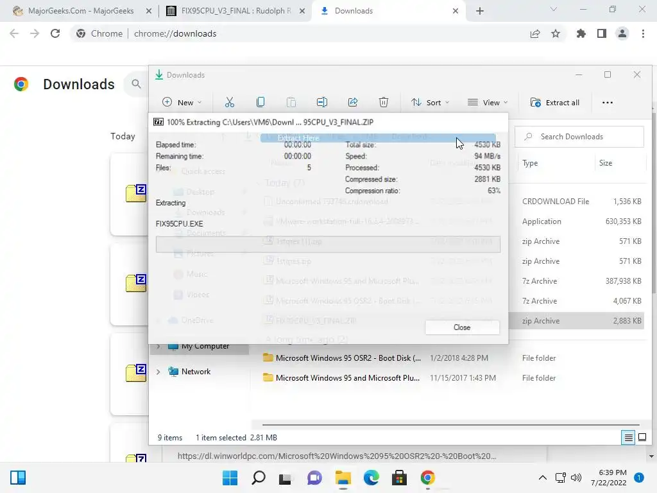
Task: Click Chrome icon on taskbar
Action: click(x=427, y=478)
